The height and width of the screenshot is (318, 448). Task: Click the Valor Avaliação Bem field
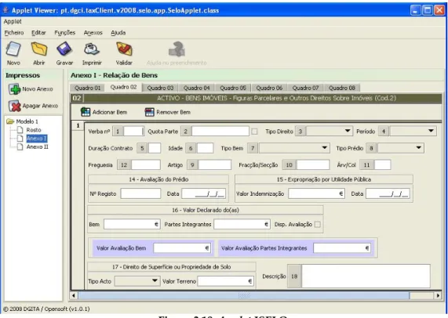click(182, 248)
